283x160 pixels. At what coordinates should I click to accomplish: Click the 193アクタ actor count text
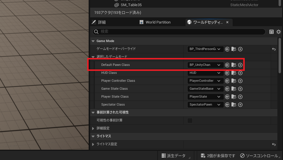(118, 13)
